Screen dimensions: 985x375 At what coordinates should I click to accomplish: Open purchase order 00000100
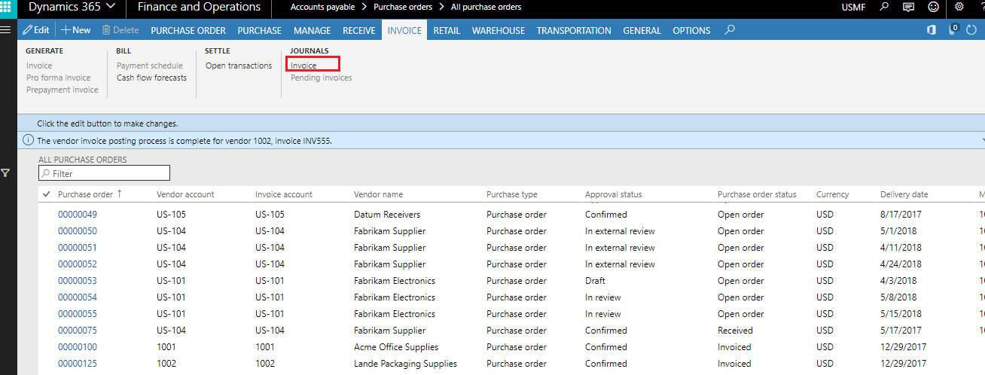78,347
